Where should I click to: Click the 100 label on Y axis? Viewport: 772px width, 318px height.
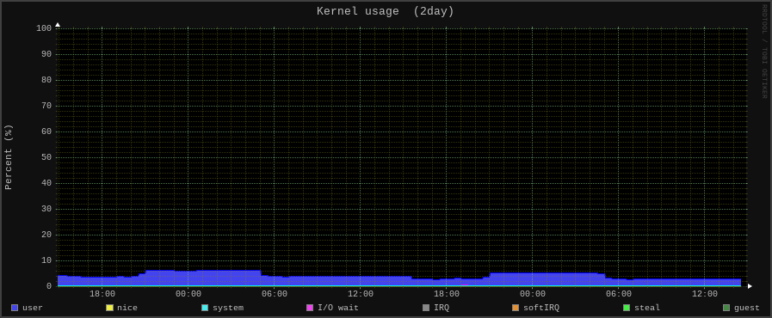click(x=44, y=28)
